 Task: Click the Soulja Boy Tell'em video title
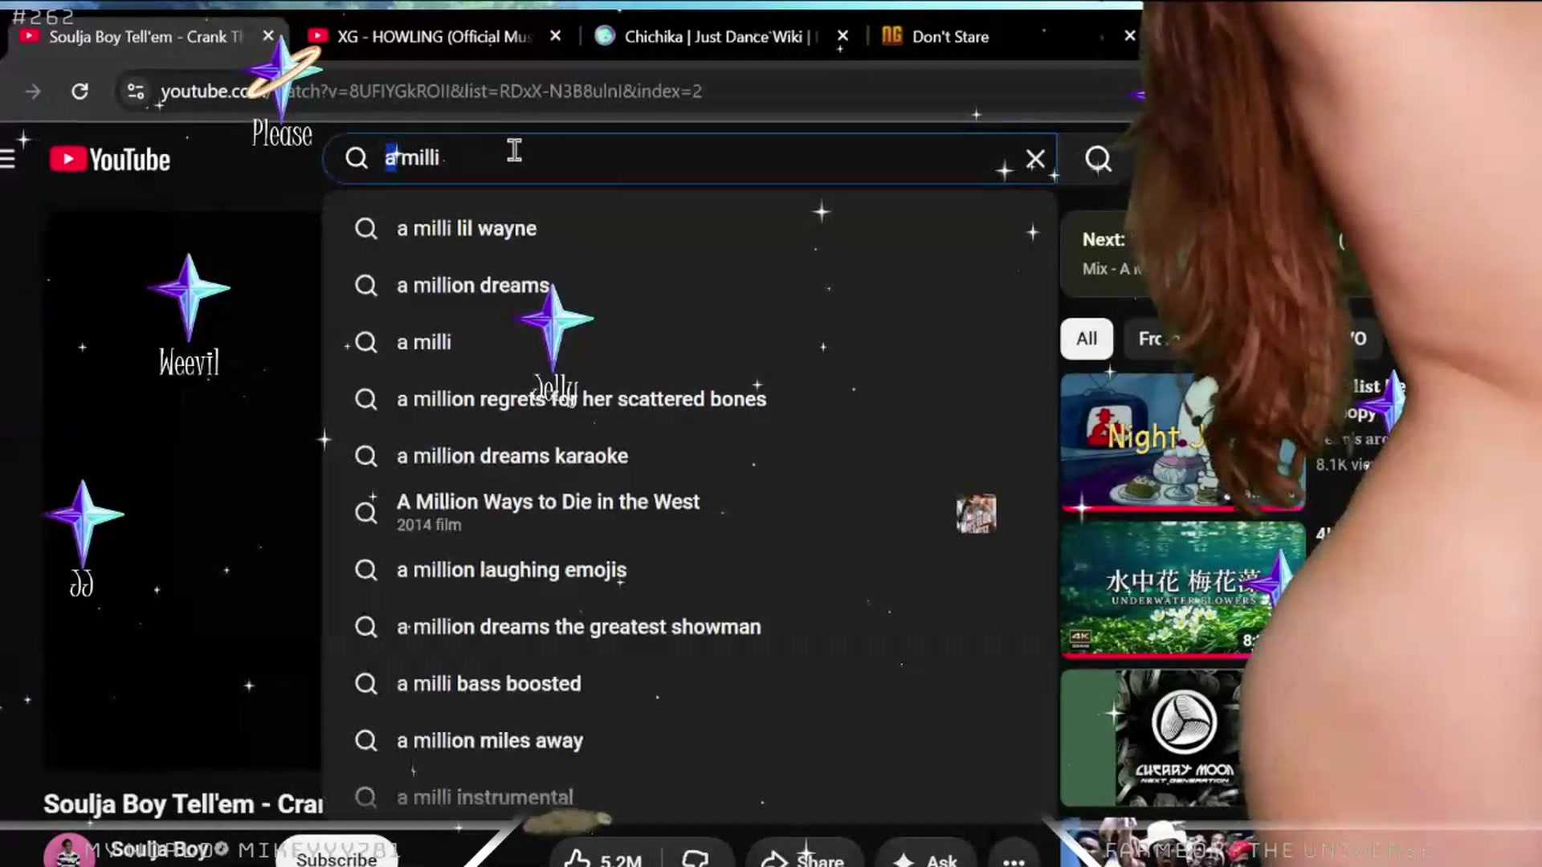tap(183, 804)
